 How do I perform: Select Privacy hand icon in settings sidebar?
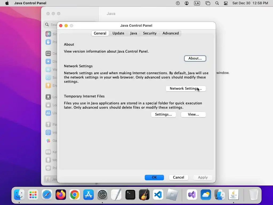coord(48,42)
